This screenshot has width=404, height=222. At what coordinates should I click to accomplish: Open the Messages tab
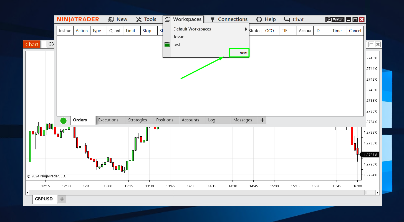(243, 120)
